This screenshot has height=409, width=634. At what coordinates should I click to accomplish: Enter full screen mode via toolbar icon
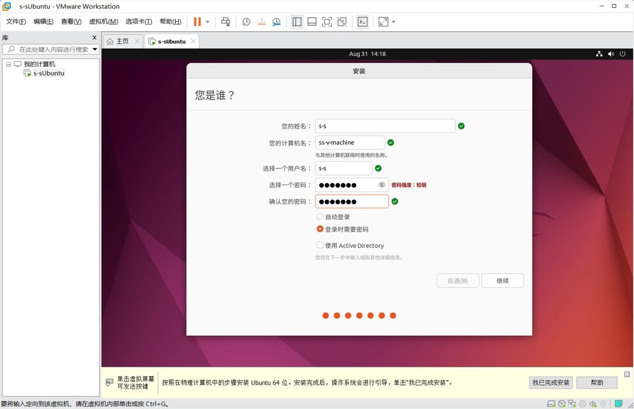(327, 22)
